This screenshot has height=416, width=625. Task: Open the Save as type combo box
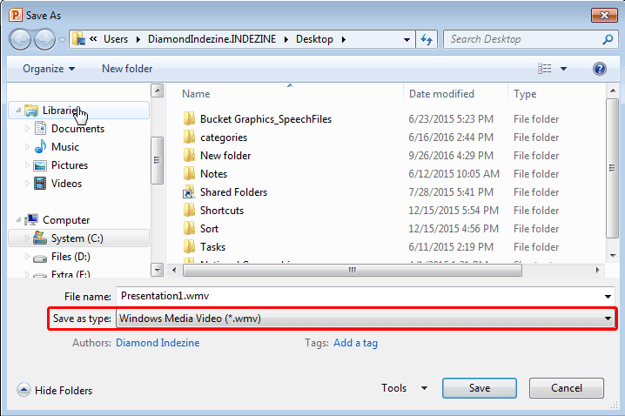click(365, 319)
